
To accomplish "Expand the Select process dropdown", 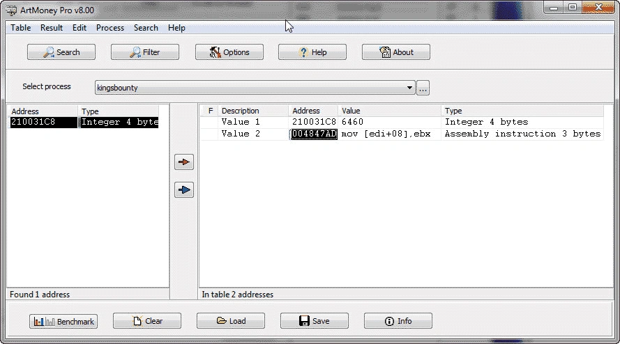I will point(410,88).
